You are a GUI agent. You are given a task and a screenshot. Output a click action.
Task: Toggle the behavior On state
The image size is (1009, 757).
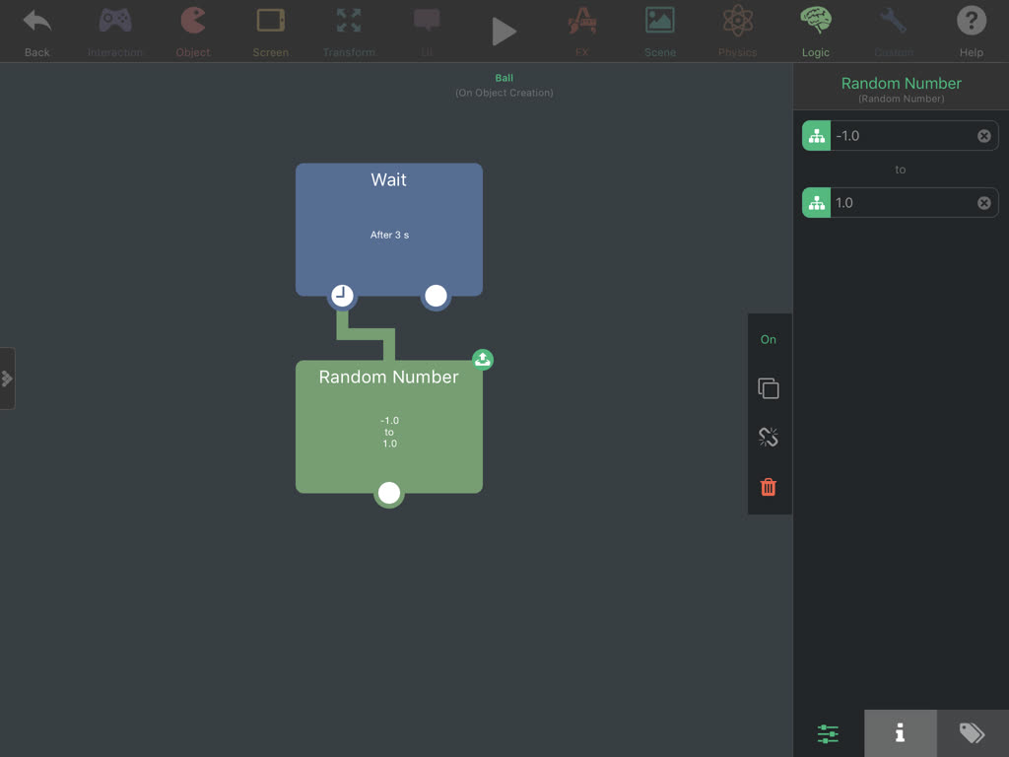click(x=769, y=339)
